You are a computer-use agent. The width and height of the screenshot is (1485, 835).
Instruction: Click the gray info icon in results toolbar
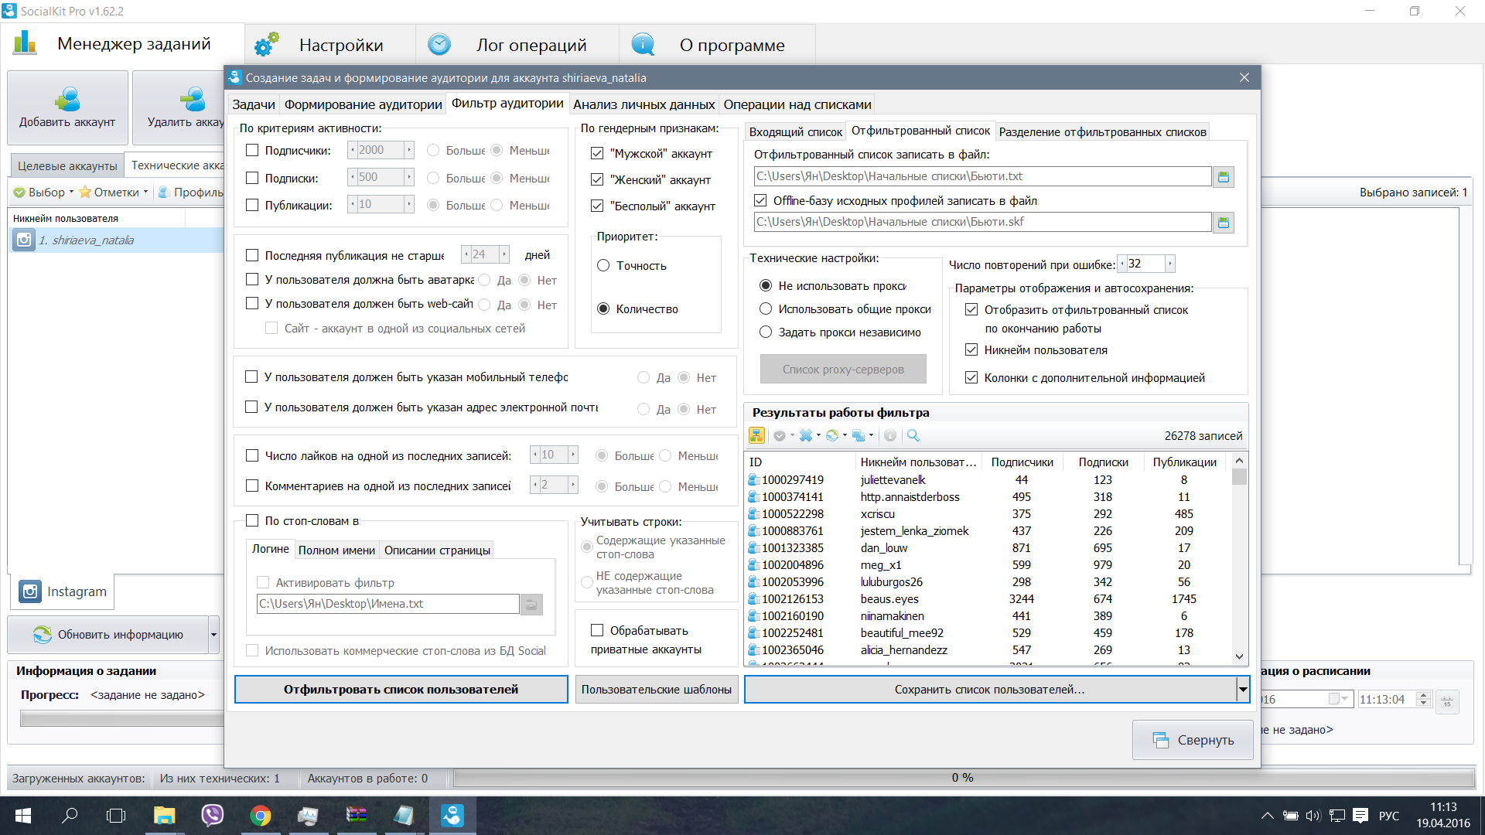pos(890,436)
